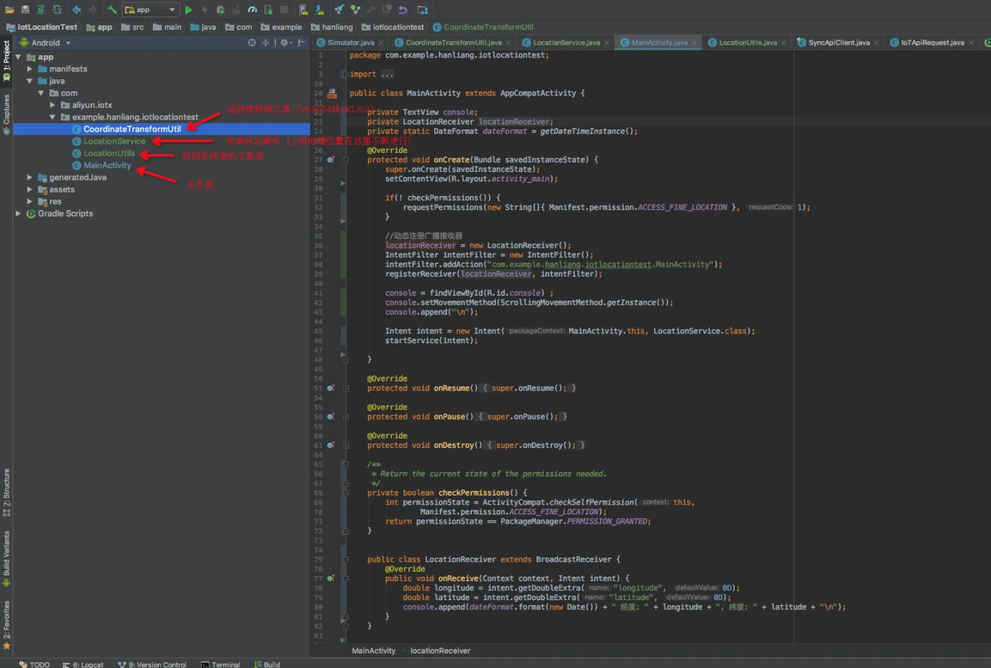Switch to the SyncApiClient.java tab
The height and width of the screenshot is (668, 991).
coord(839,43)
